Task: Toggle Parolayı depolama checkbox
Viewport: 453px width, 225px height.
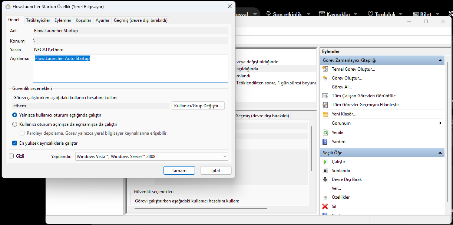Action: pyautogui.click(x=22, y=133)
